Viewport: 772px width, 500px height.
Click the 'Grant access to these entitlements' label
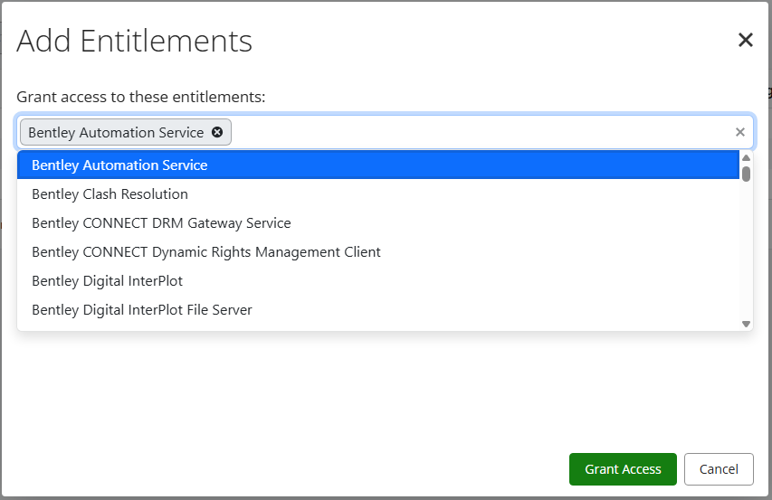pyautogui.click(x=140, y=97)
